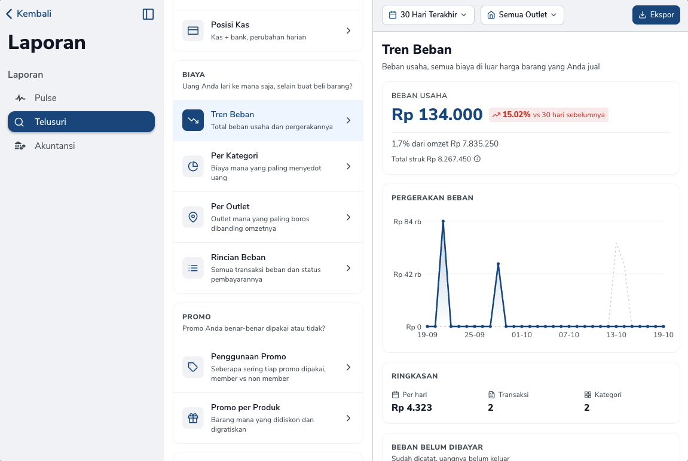Click the Akuntansi bank icon
This screenshot has width=688, height=461.
(20, 146)
